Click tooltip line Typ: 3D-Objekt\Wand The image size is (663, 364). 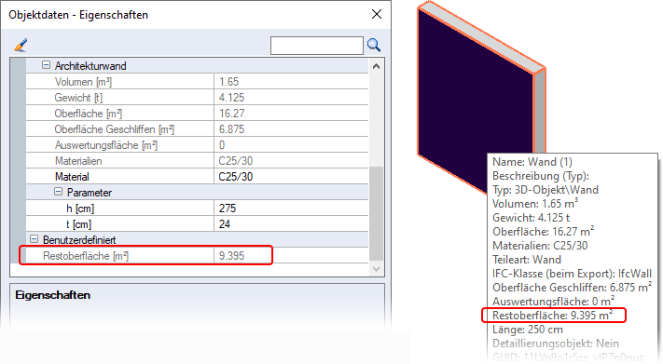546,190
